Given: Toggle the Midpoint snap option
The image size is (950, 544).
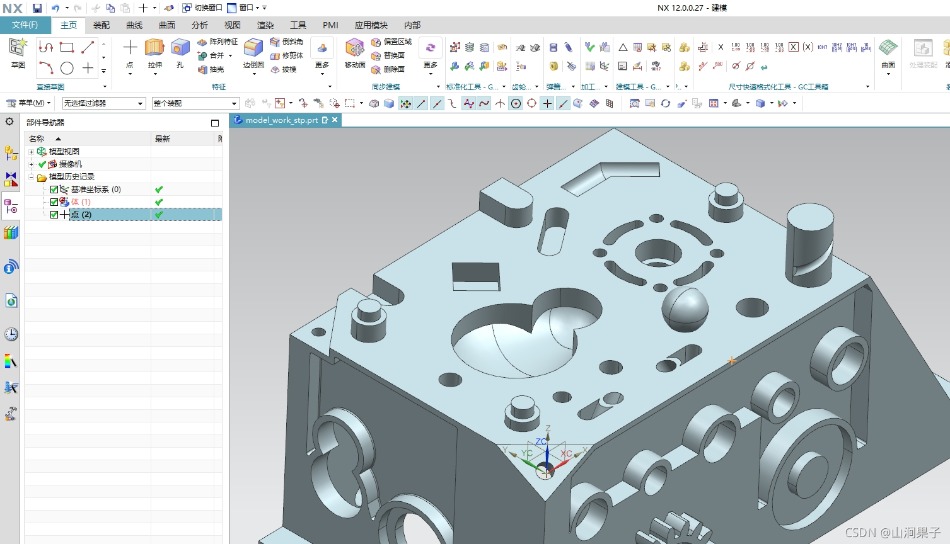Looking at the screenshot, I should (x=437, y=103).
